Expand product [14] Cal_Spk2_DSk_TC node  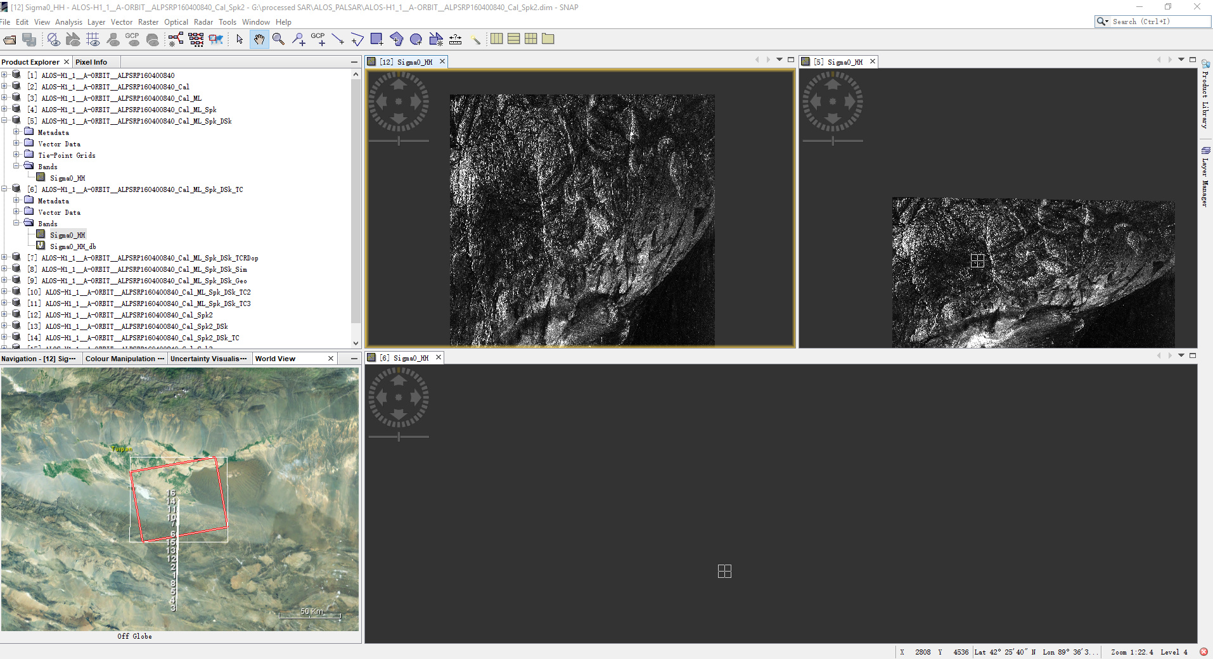click(4, 337)
